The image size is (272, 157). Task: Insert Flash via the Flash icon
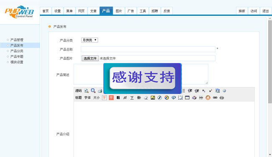pyautogui.click(x=159, y=98)
